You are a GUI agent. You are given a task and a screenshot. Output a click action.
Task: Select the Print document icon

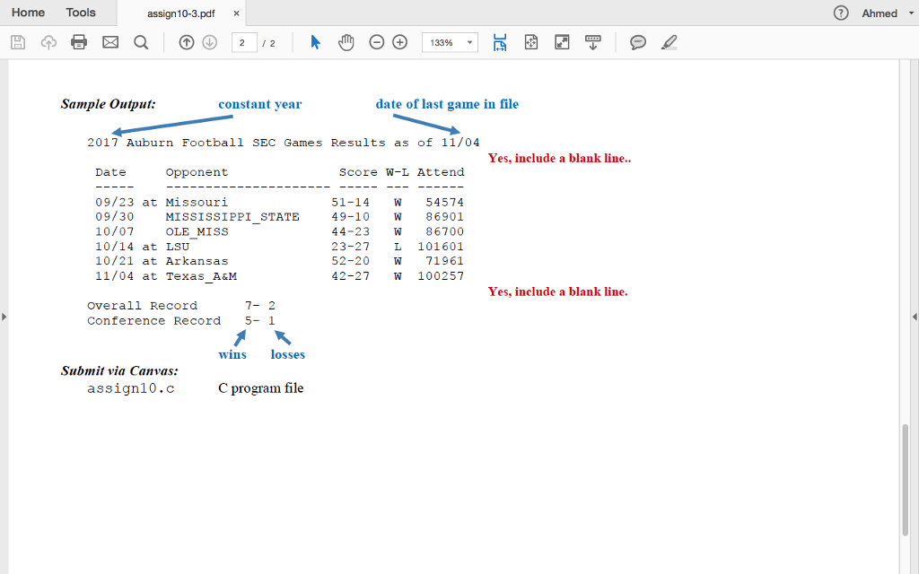coord(79,41)
